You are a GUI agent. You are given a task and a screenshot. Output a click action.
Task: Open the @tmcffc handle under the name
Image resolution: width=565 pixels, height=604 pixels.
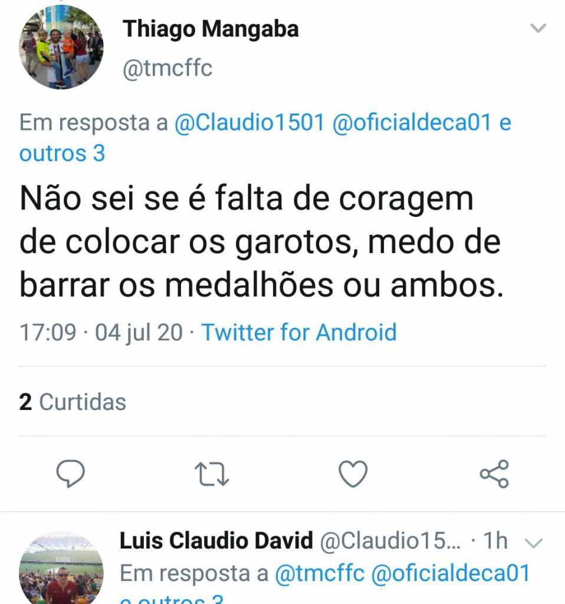167,68
